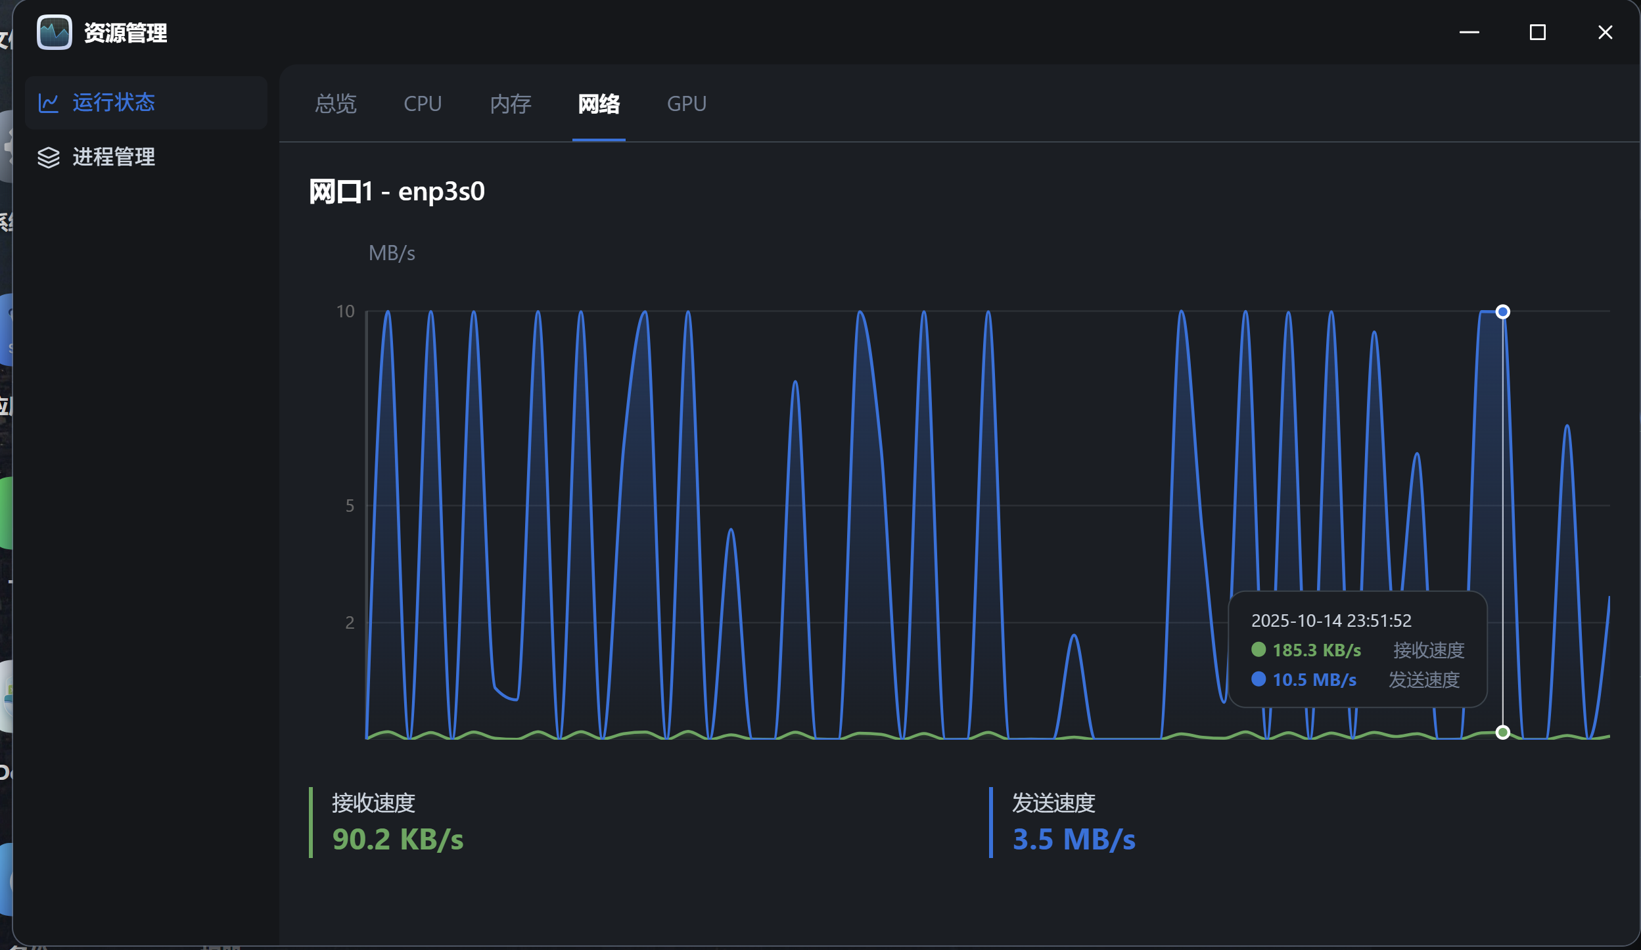Open 进程管理 in the sidebar
This screenshot has height=950, width=1641.
point(114,157)
